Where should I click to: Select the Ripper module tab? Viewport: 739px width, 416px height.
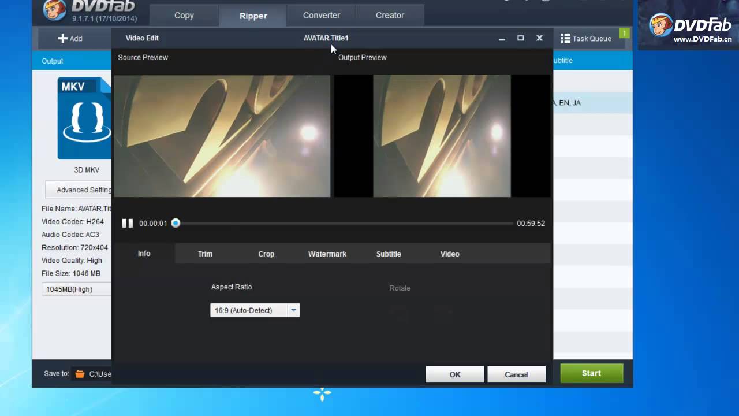point(253,16)
